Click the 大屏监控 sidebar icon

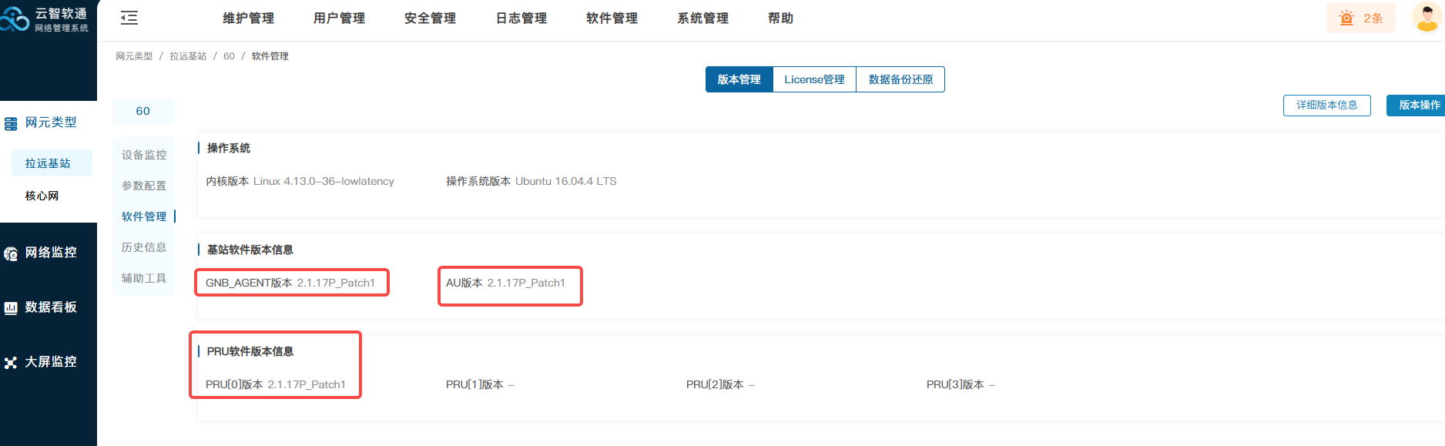point(11,363)
